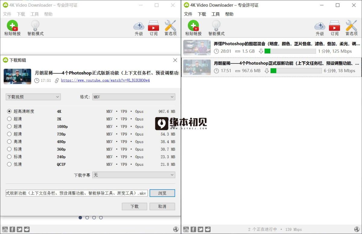
Task: Select the 480p 高清 radio button
Action: click(x=9, y=142)
